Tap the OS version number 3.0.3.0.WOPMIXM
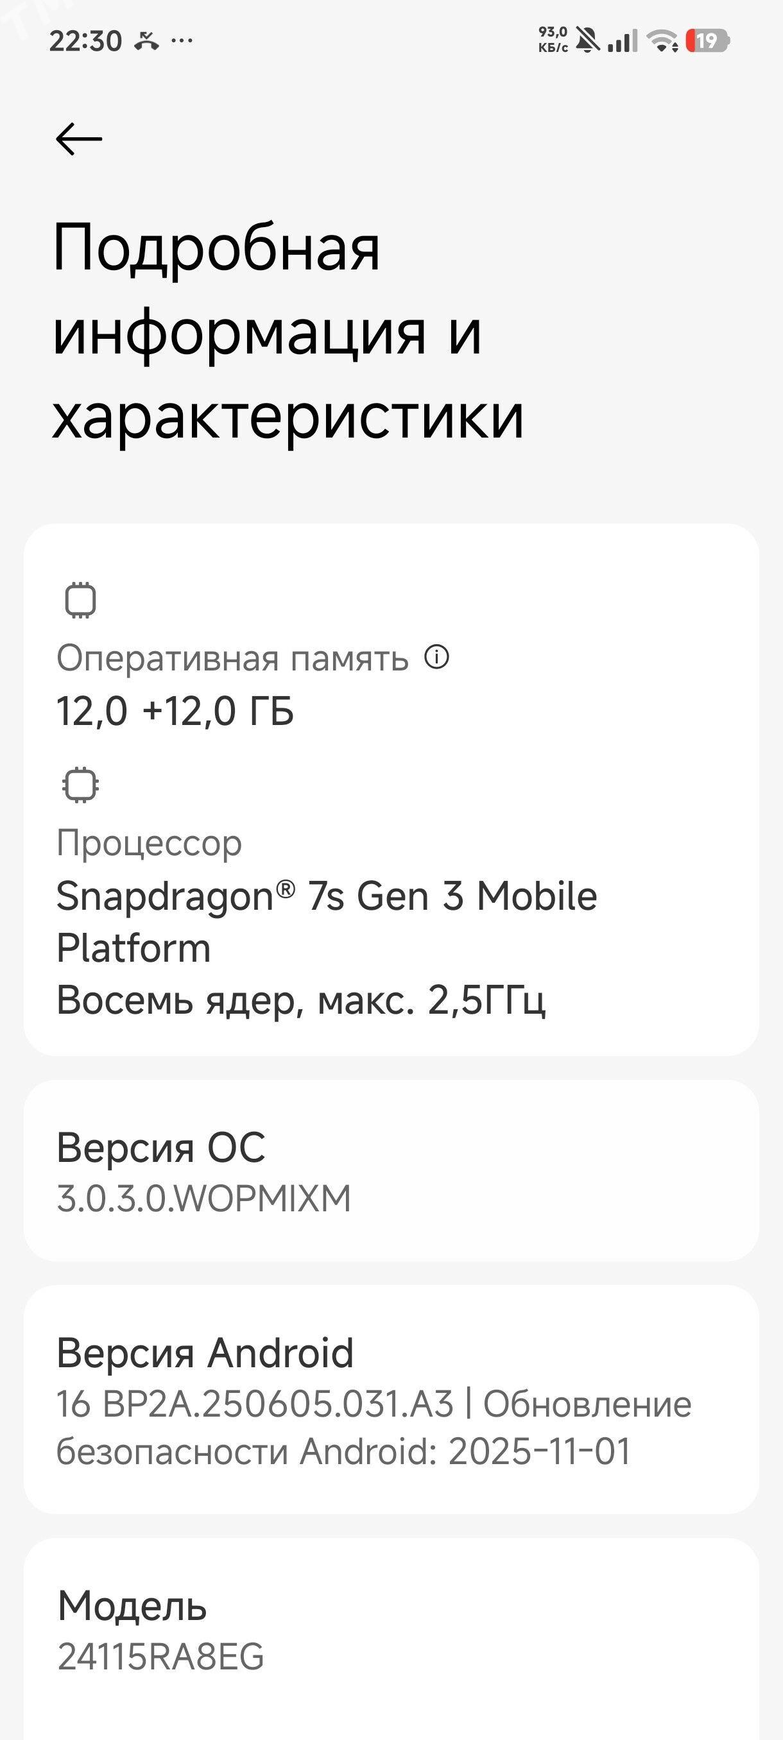This screenshot has width=783, height=1740. (x=203, y=1198)
